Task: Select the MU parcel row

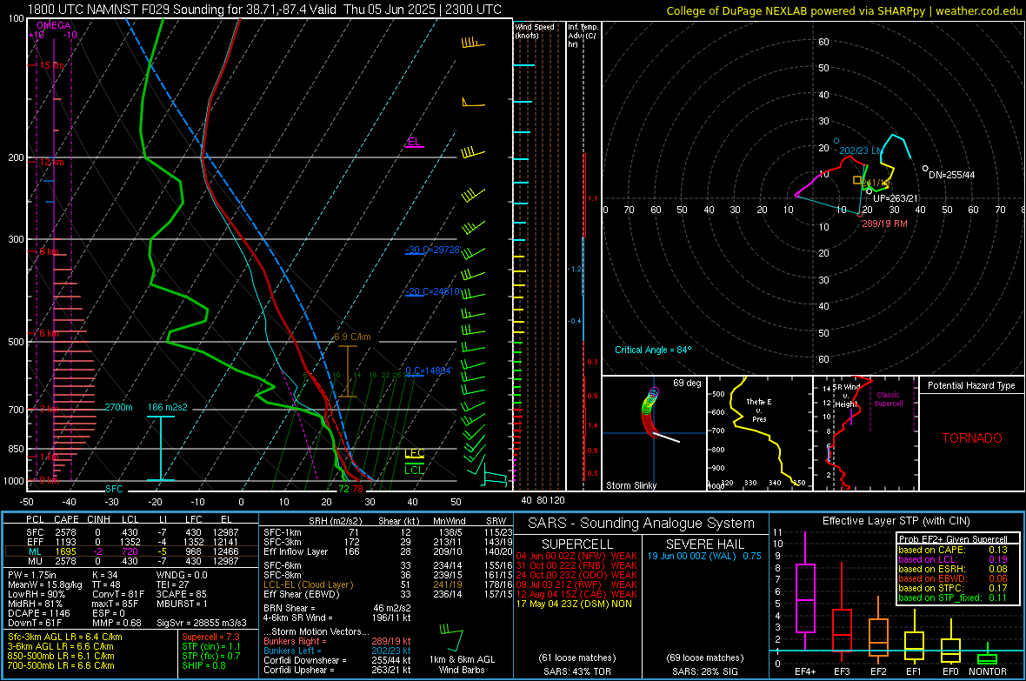Action: [131, 561]
